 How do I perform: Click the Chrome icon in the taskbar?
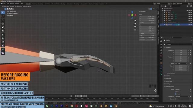coord(72,106)
